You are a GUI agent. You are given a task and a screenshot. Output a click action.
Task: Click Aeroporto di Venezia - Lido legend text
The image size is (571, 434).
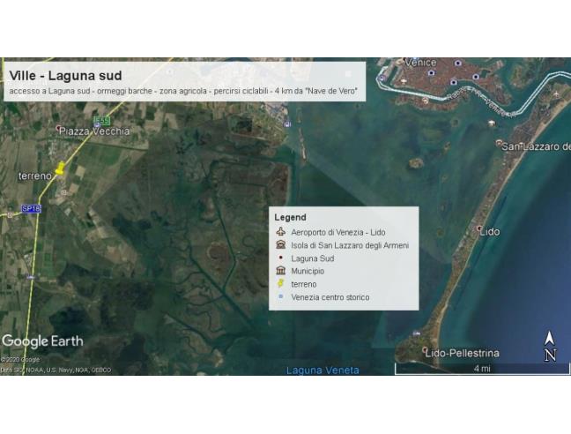coord(337,232)
